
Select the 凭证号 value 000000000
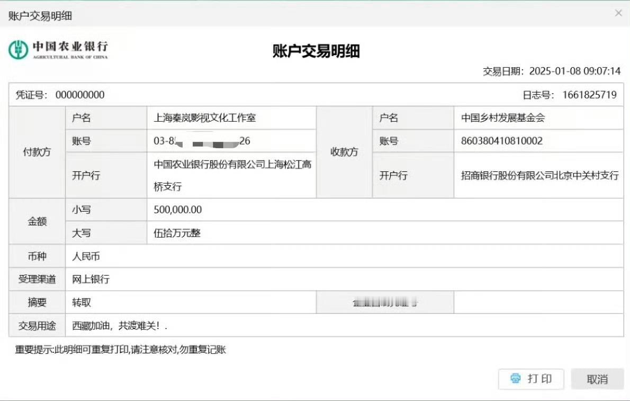point(80,95)
